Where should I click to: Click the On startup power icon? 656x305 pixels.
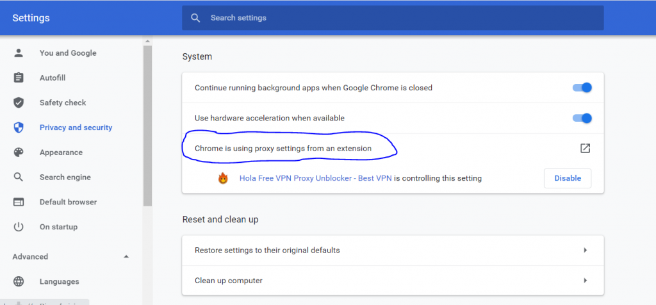[x=19, y=227]
